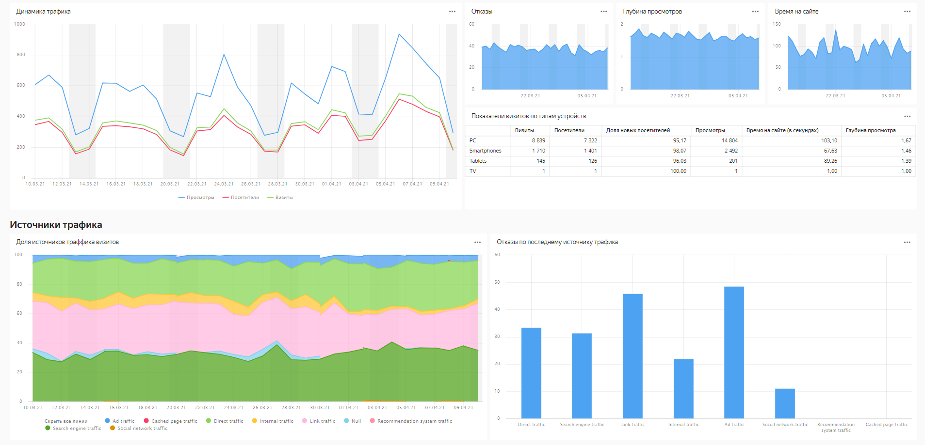925x445 pixels.
Task: Sort table by Визиты column header
Action: click(x=524, y=130)
